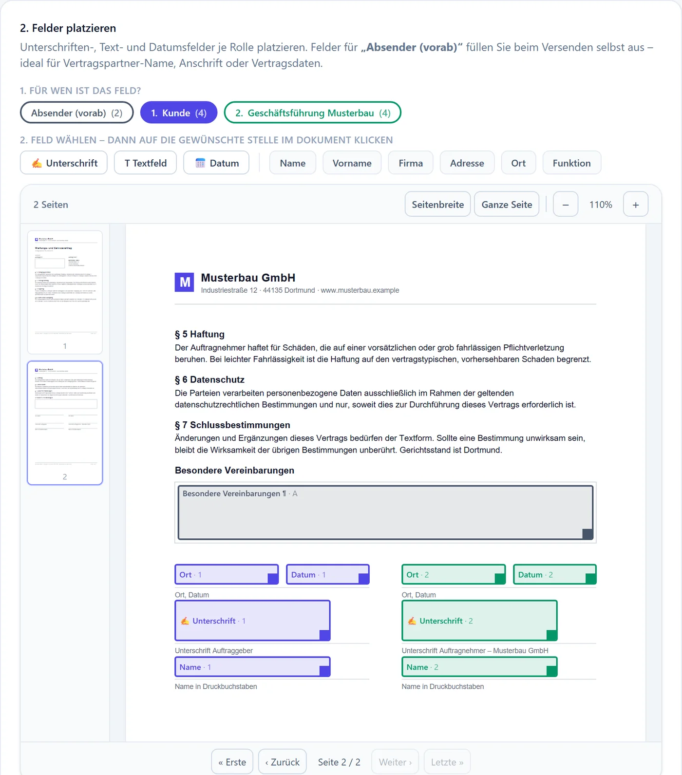
Task: Pick the Firma field chip
Action: pos(411,163)
